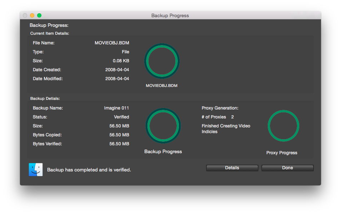
Task: Click the number of proxies value
Action: click(x=232, y=117)
